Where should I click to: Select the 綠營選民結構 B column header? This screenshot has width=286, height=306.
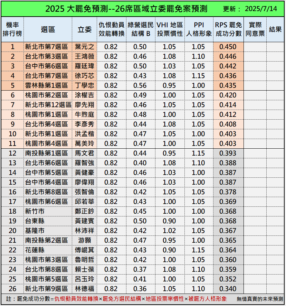[141, 29]
